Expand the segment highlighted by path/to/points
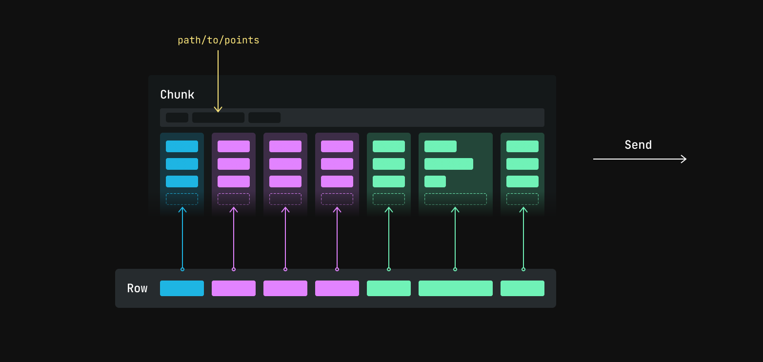Screen dimensions: 763x362 (218, 118)
